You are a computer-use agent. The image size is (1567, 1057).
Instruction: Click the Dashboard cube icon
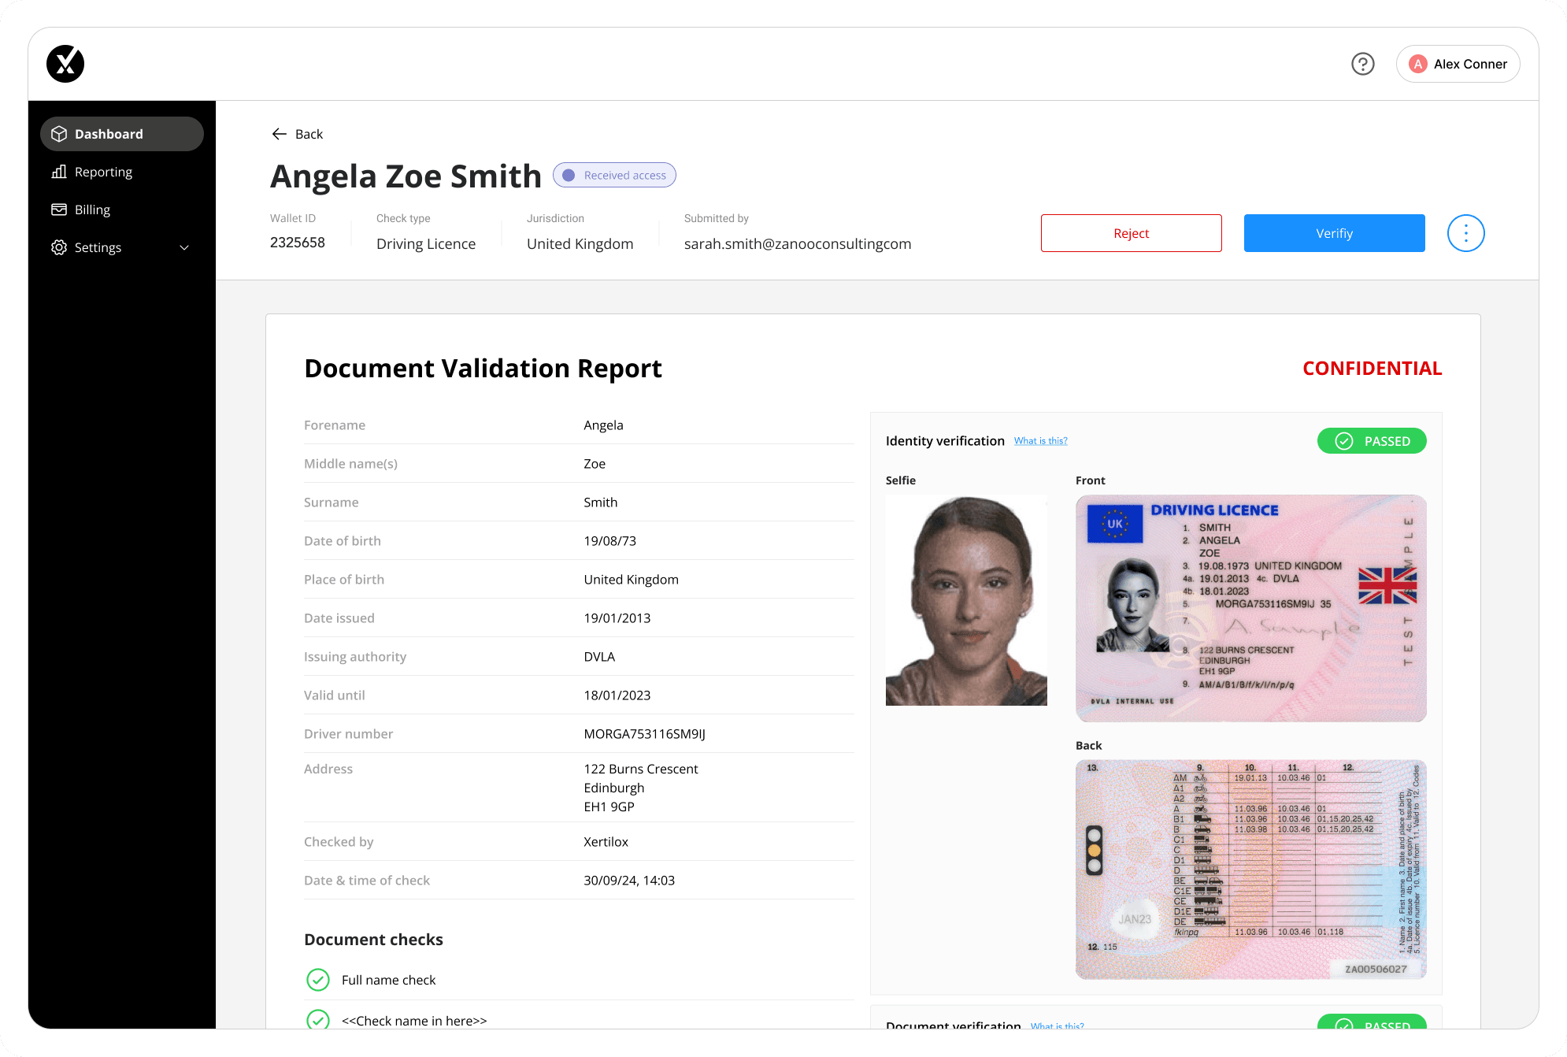59,134
